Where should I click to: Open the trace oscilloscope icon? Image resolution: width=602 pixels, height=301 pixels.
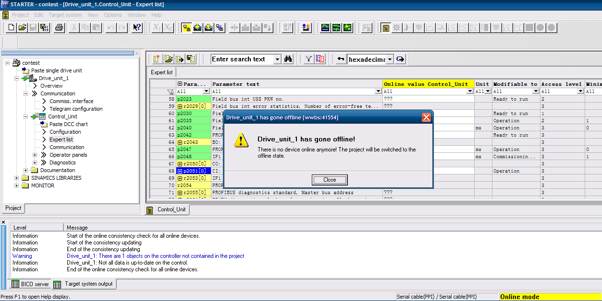click(x=325, y=28)
